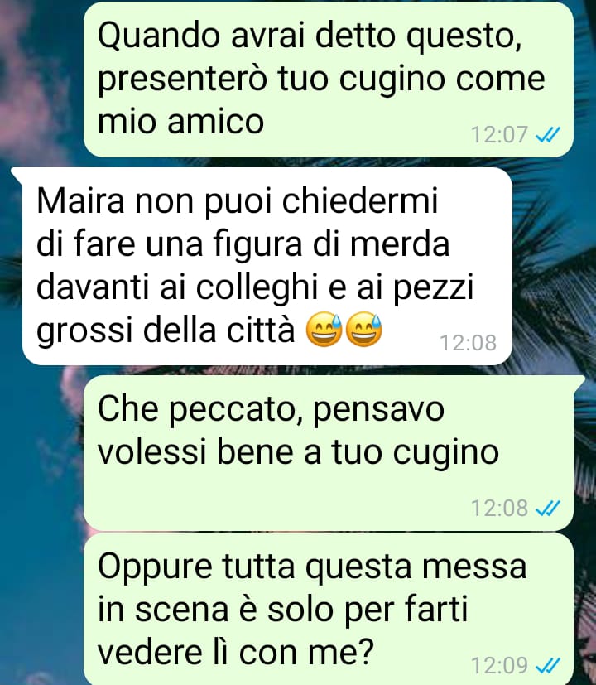Select the message starting 'Quando avrai detto questo'
The height and width of the screenshot is (685, 596).
pos(328,79)
